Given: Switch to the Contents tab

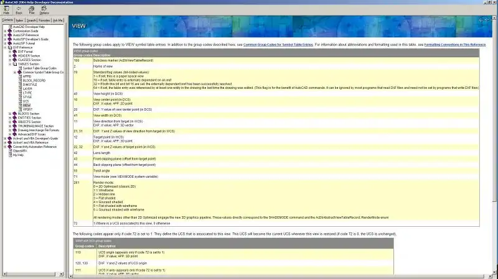Looking at the screenshot, I should click(7, 20).
